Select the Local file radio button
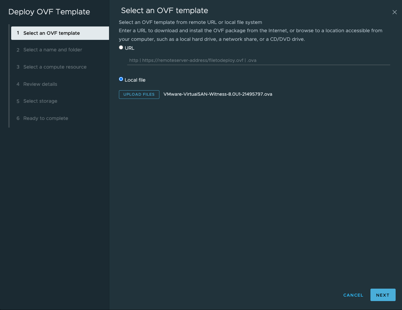This screenshot has width=402, height=310. (121, 79)
